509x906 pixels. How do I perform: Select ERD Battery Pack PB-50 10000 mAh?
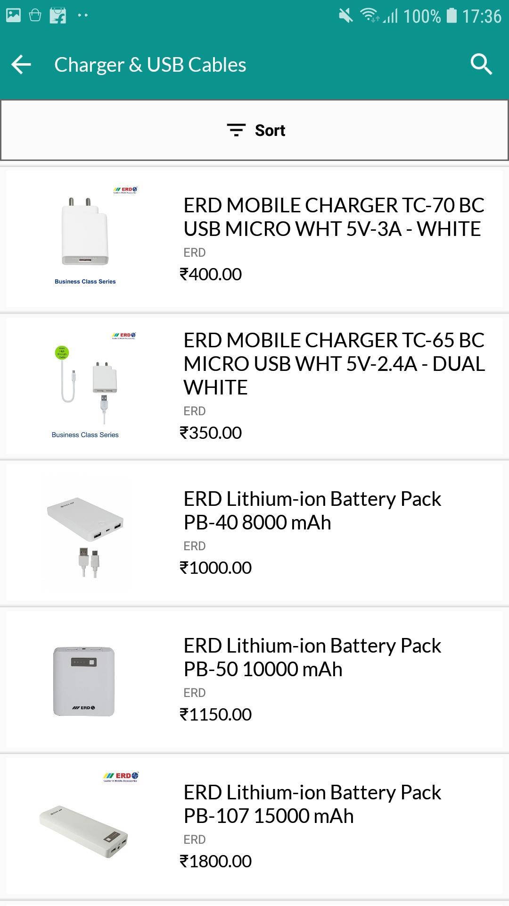click(x=312, y=657)
